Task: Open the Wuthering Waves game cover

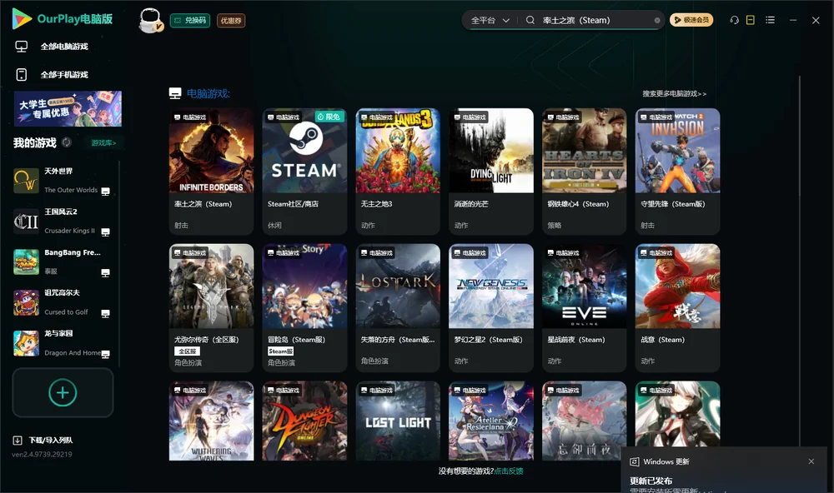Action: [x=211, y=421]
